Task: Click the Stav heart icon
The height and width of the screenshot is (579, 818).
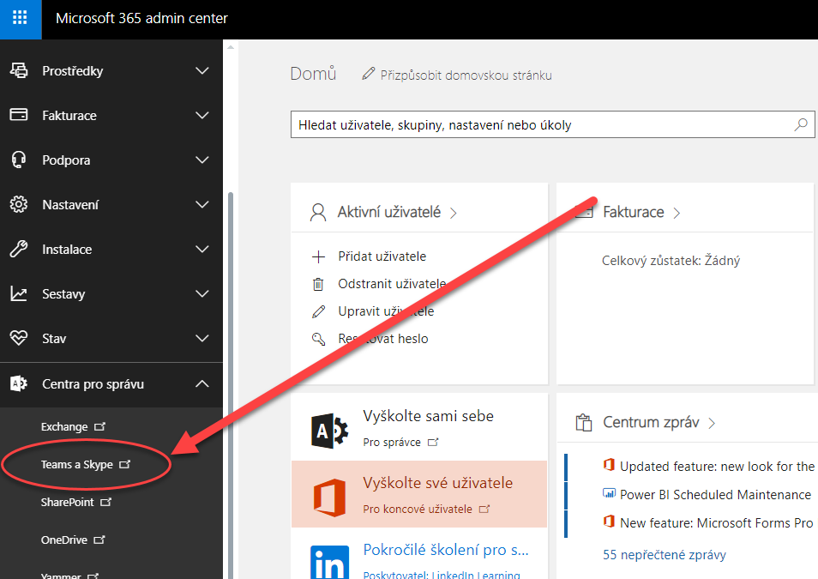Action: [x=19, y=338]
